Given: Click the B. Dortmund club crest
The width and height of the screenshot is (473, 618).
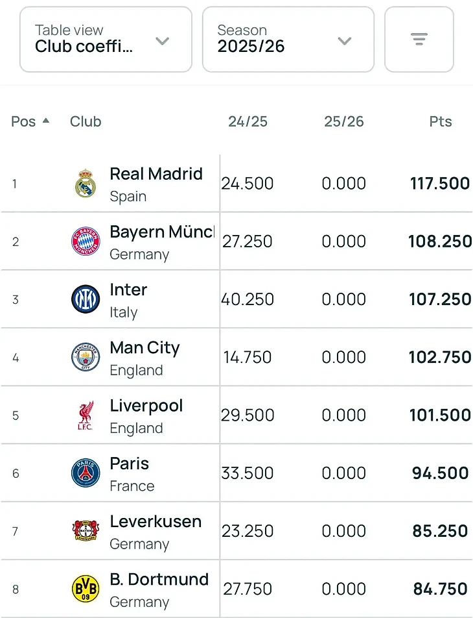Looking at the screenshot, I should pyautogui.click(x=86, y=589).
